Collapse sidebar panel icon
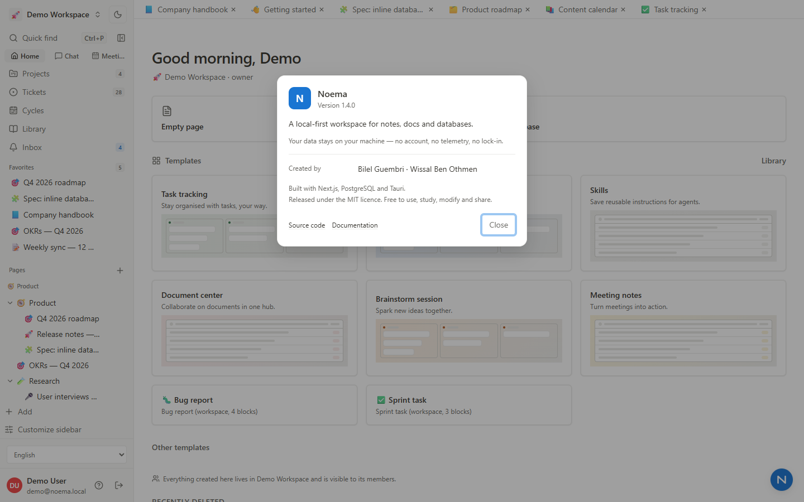Viewport: 804px width, 502px height. (121, 38)
